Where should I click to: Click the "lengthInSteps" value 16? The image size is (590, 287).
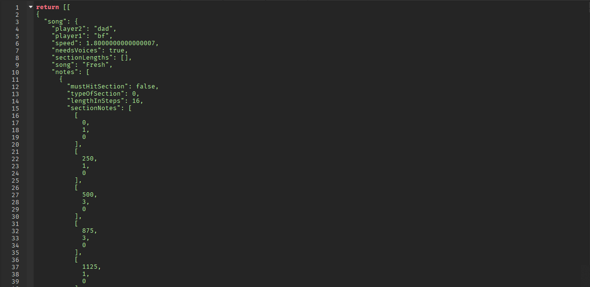pos(136,101)
